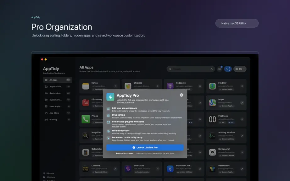The height and width of the screenshot is (181, 290).
Task: Open Shortcuts via its arrow button
Action: click(157, 169)
